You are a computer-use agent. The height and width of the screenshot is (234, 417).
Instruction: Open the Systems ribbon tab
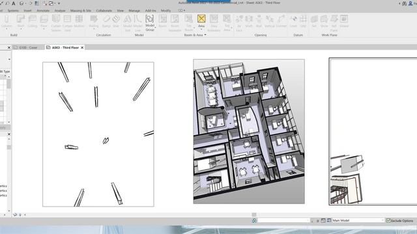[x=13, y=10]
